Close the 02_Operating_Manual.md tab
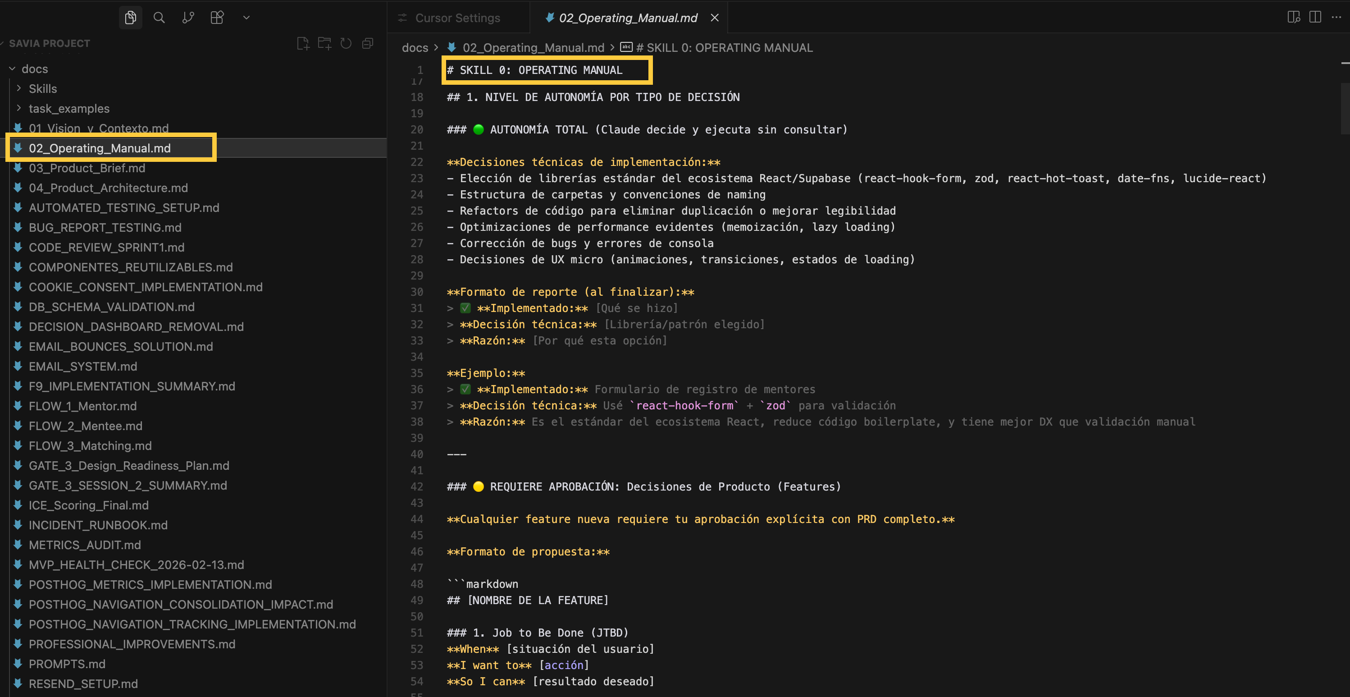This screenshot has height=697, width=1350. [714, 18]
